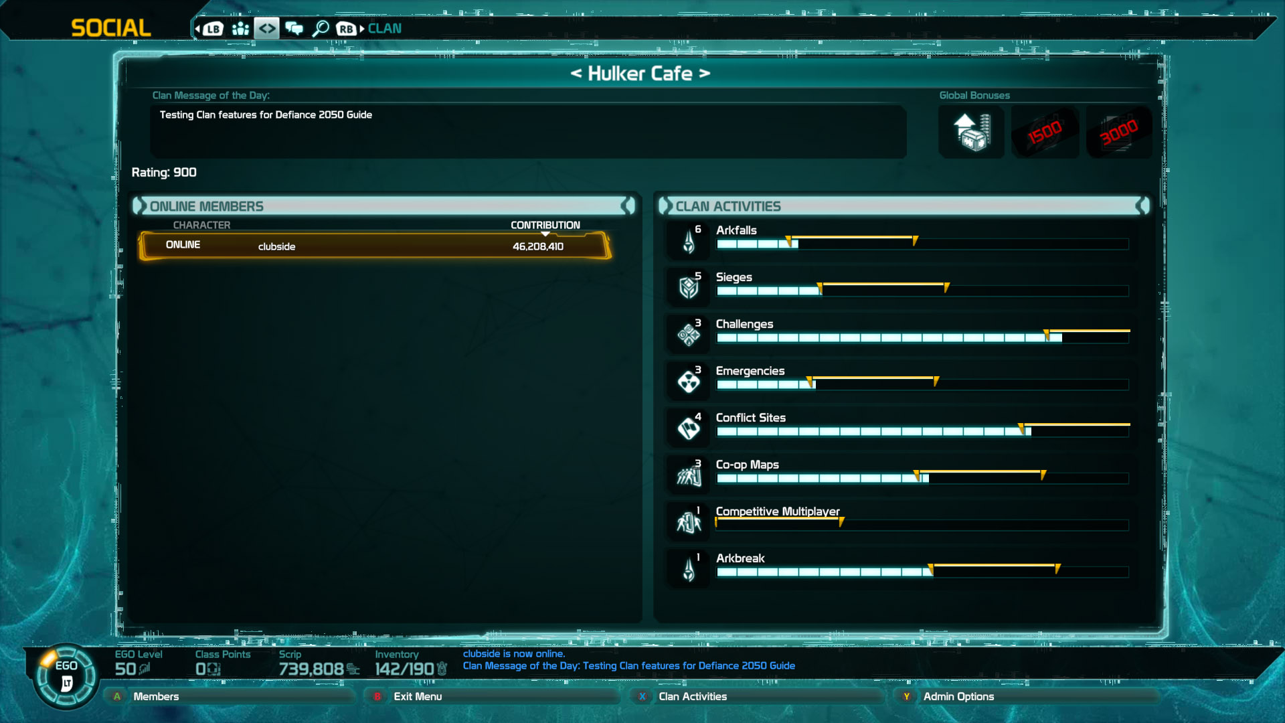
Task: Click the 'clubside is now online' message
Action: [513, 654]
